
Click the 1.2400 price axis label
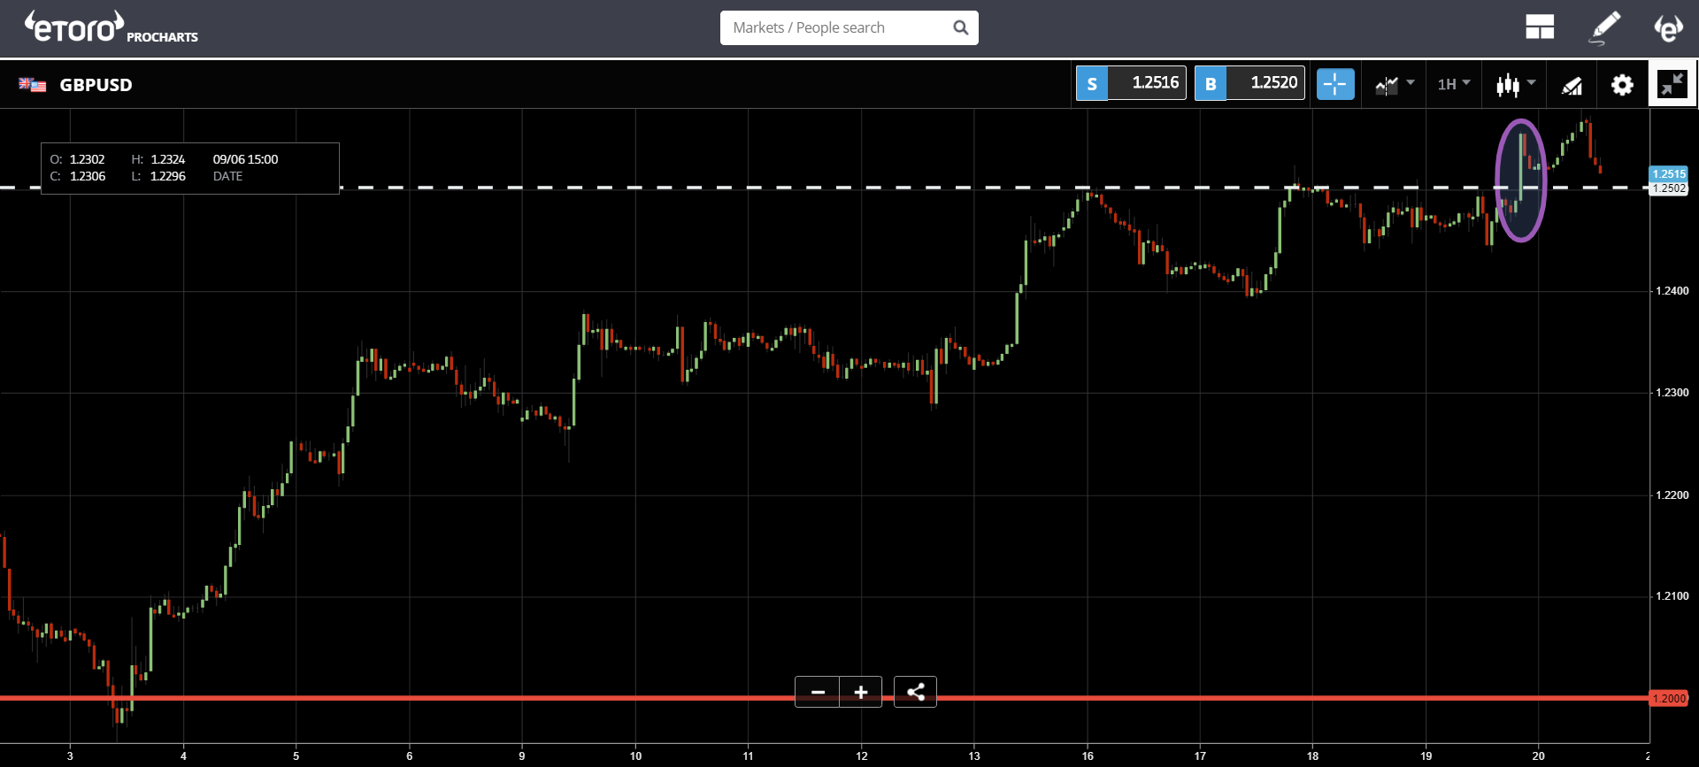point(1672,291)
